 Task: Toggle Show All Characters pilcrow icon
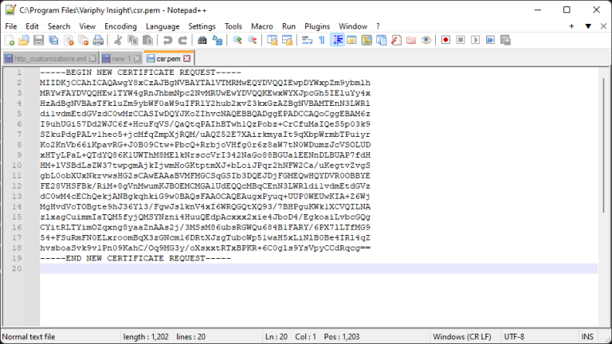[x=321, y=40]
